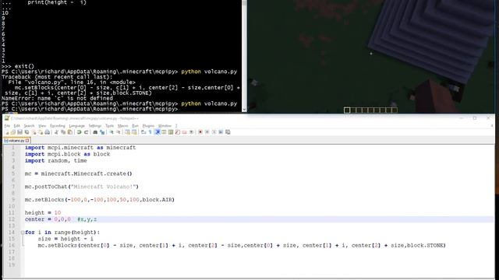The width and height of the screenshot is (499, 280).
Task: Click the Close document toolbar icon
Action: (34, 132)
